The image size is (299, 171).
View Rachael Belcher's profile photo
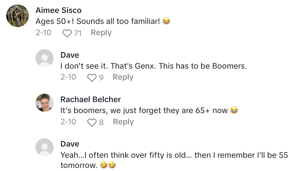[x=44, y=103]
